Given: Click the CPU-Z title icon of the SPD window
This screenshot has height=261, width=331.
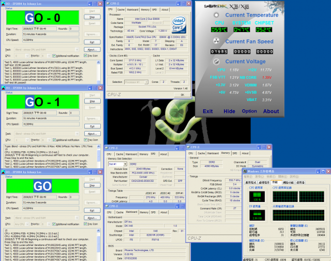Looking at the screenshot, I should tap(107, 148).
